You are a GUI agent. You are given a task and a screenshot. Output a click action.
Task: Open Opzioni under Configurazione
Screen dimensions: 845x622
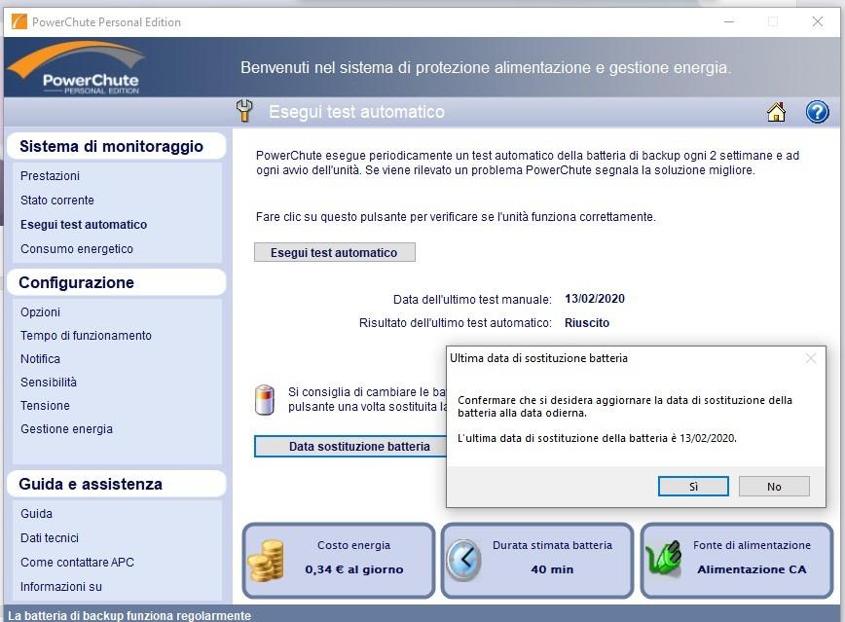coord(41,312)
